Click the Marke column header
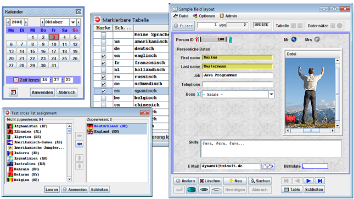This screenshot has width=354, height=199. [103, 28]
